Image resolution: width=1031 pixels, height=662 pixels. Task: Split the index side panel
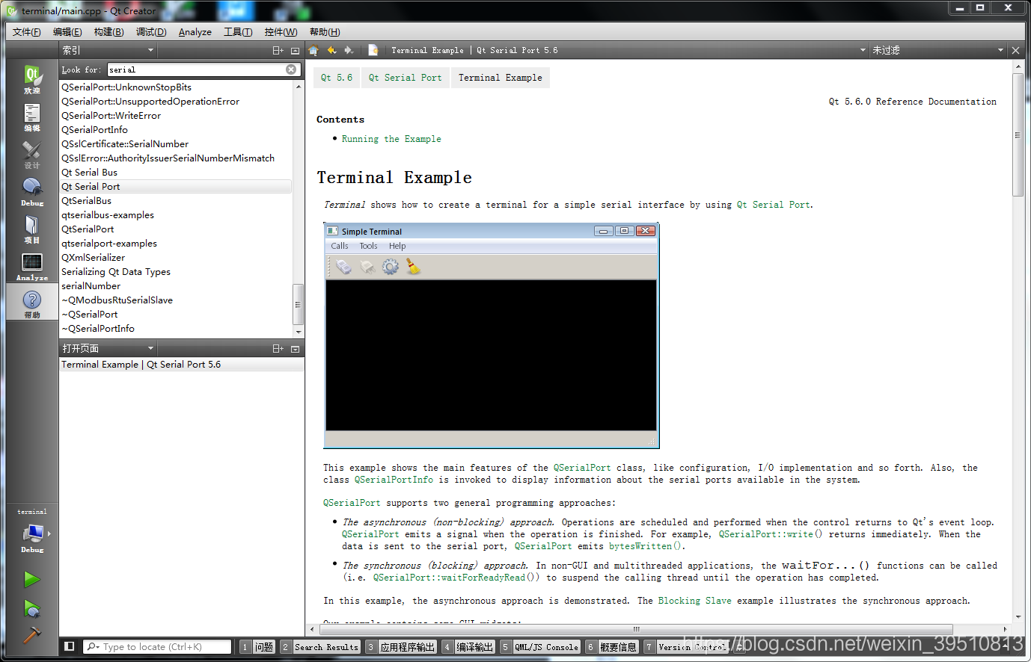coord(278,50)
